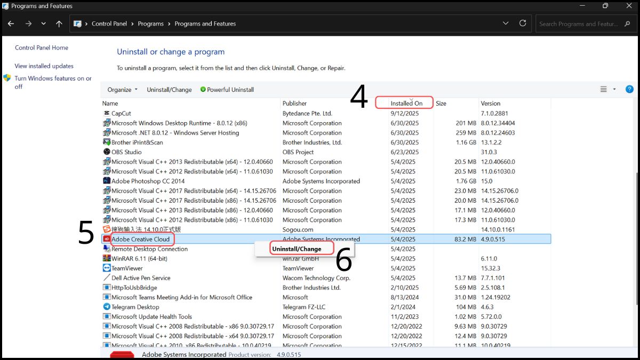Screen dimensions: 640x360
Task: Click the CapCut program icon
Action: (106, 114)
